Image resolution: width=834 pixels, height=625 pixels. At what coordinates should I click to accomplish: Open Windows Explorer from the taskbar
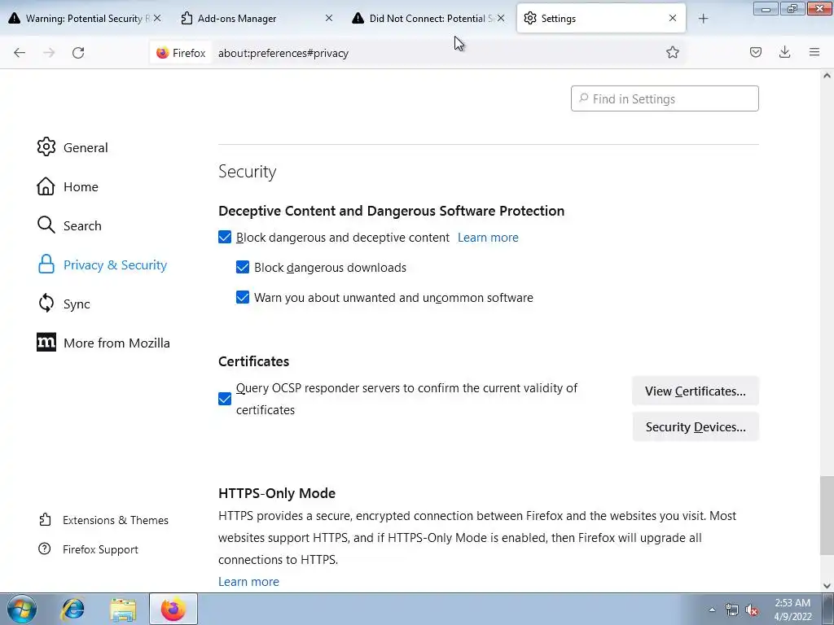123,609
